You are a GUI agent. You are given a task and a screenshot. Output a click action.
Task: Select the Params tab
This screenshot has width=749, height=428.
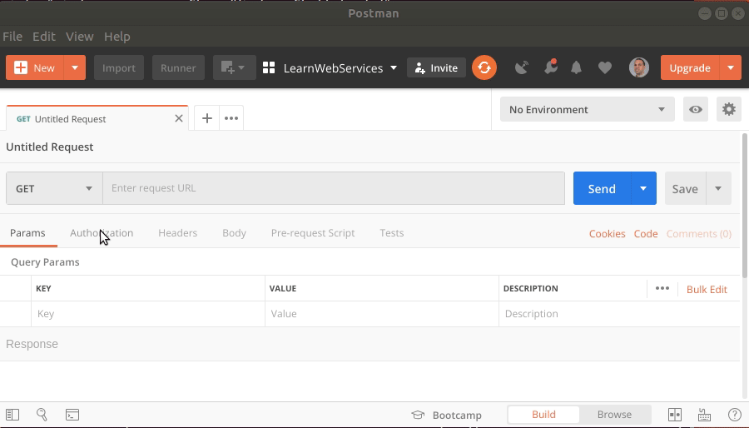click(27, 233)
